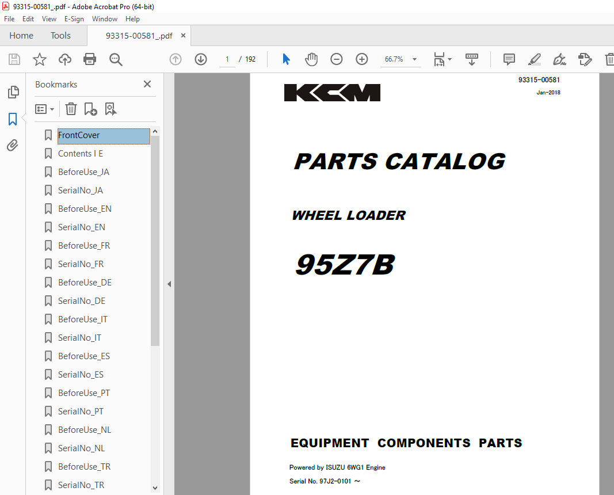Add file to starred with star icon
Image resolution: width=614 pixels, height=495 pixels.
click(x=40, y=59)
